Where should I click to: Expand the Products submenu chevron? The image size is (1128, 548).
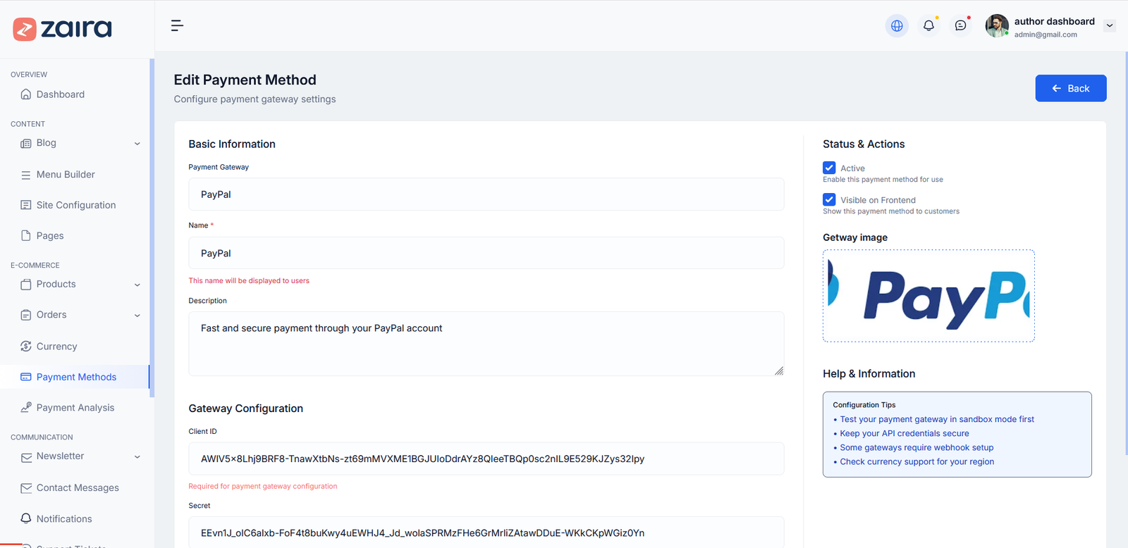pos(137,285)
